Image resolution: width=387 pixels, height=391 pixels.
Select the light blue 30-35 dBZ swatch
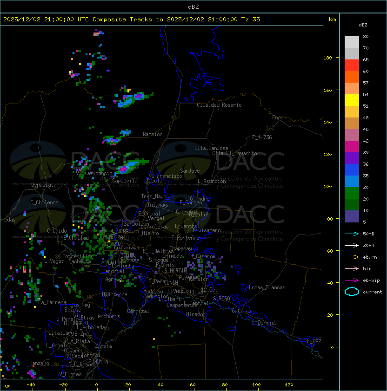(352, 181)
